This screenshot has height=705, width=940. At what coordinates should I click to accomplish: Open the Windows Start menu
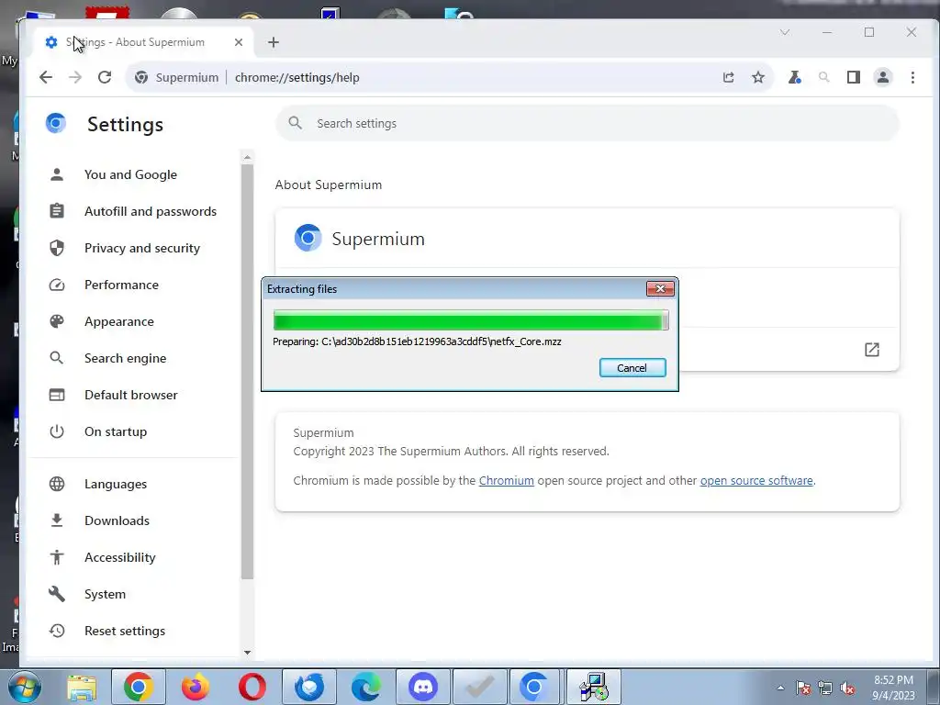25,687
